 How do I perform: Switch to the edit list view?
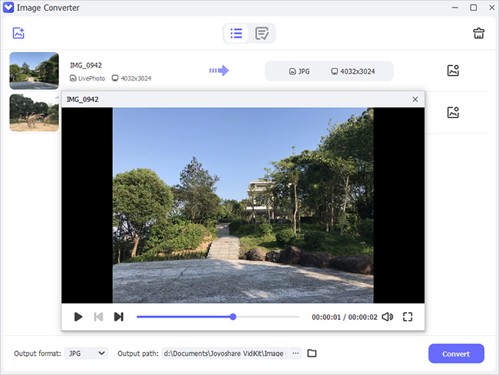(x=262, y=33)
